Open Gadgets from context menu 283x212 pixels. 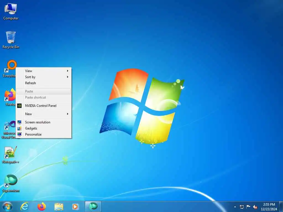pyautogui.click(x=44, y=128)
